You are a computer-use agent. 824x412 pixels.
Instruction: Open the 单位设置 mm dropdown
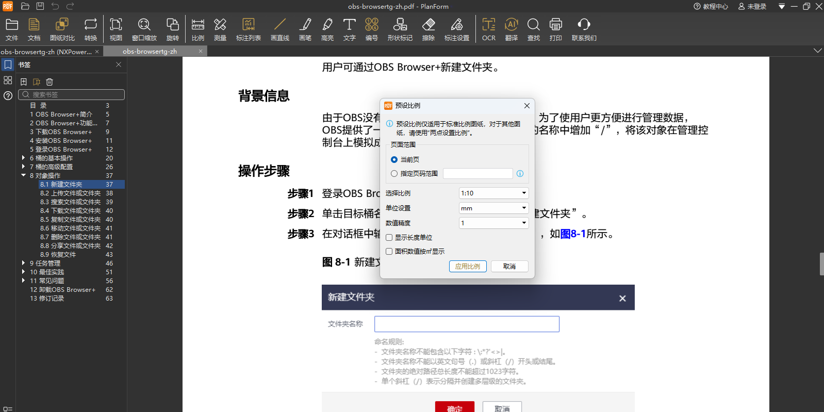click(x=493, y=208)
